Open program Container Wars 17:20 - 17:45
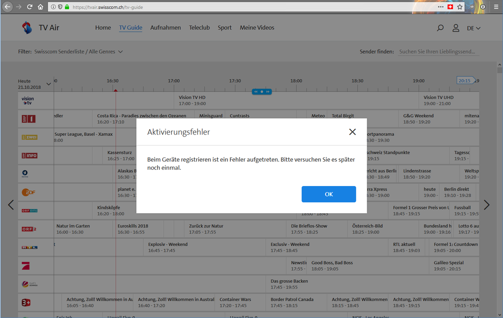The image size is (503, 318). (241, 302)
